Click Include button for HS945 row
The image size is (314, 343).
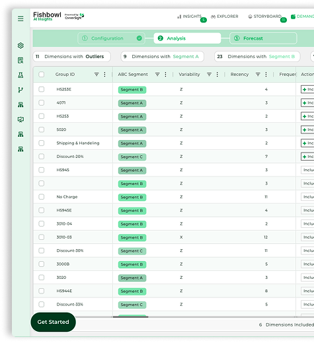tap(307, 170)
